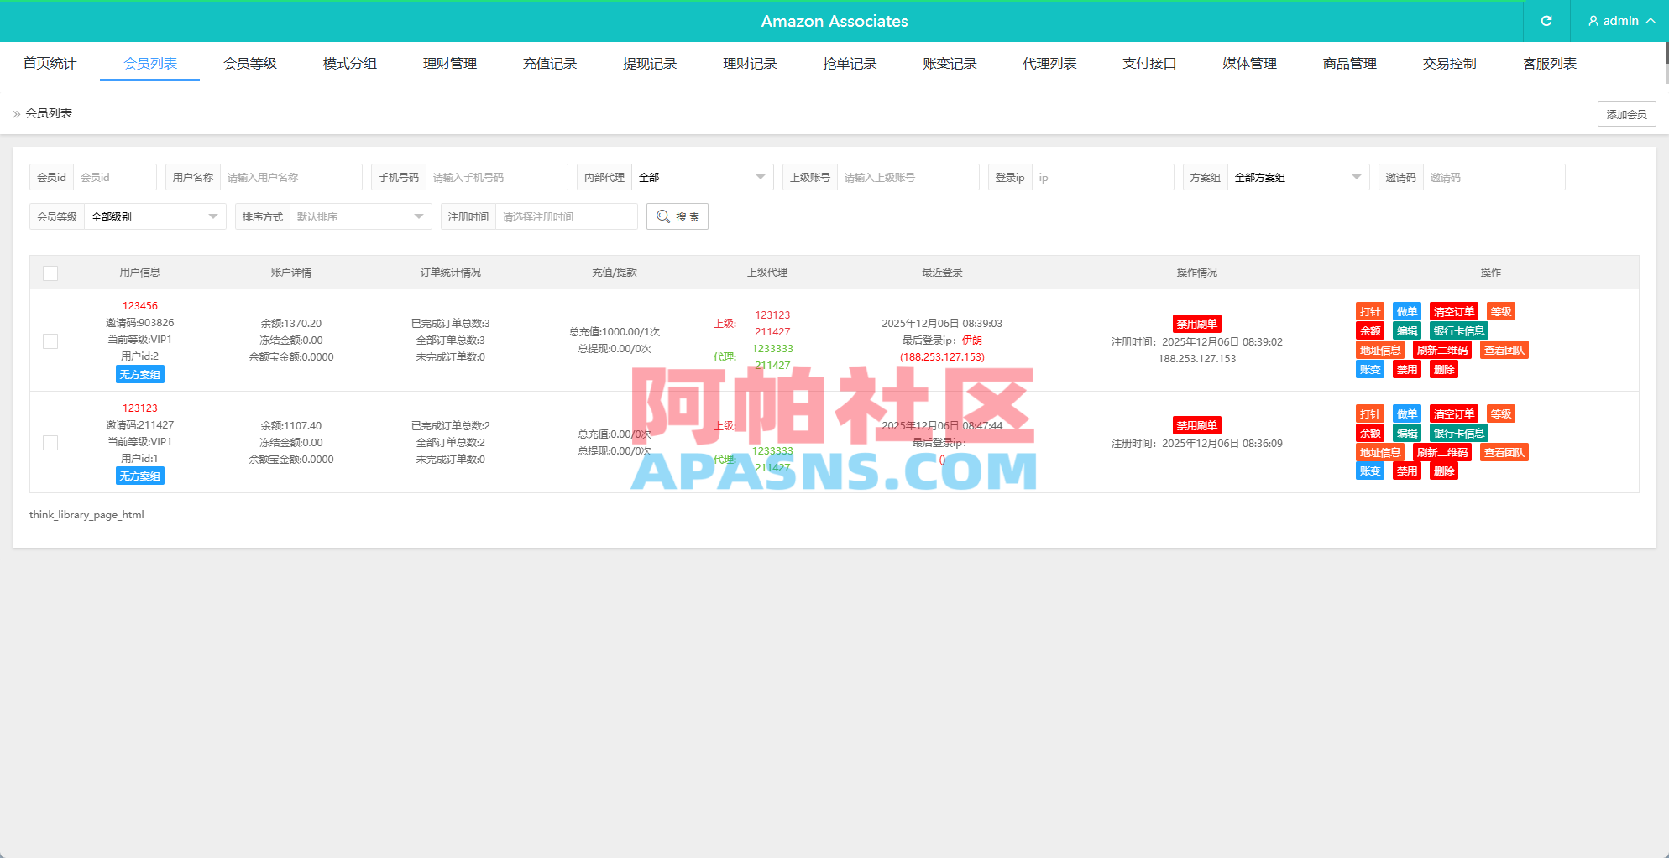Screen dimensions: 1669x858
Task: Open the 会员等级 tab
Action: pos(250,63)
